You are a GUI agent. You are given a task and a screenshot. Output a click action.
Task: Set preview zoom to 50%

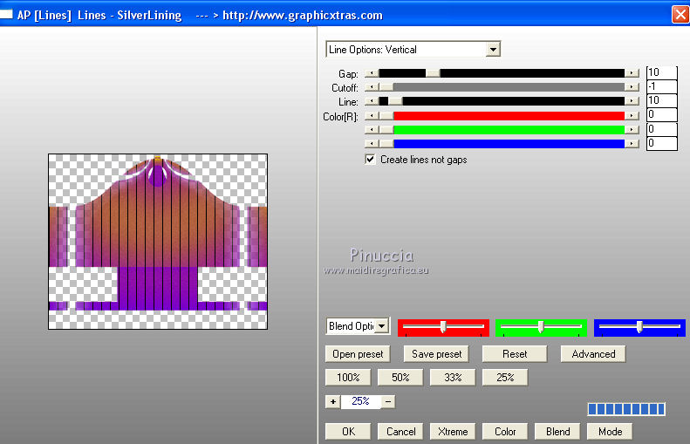tap(400, 378)
